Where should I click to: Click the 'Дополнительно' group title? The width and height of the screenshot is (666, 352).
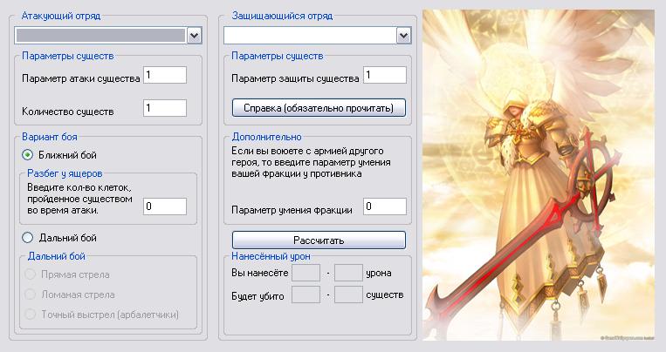click(x=267, y=137)
